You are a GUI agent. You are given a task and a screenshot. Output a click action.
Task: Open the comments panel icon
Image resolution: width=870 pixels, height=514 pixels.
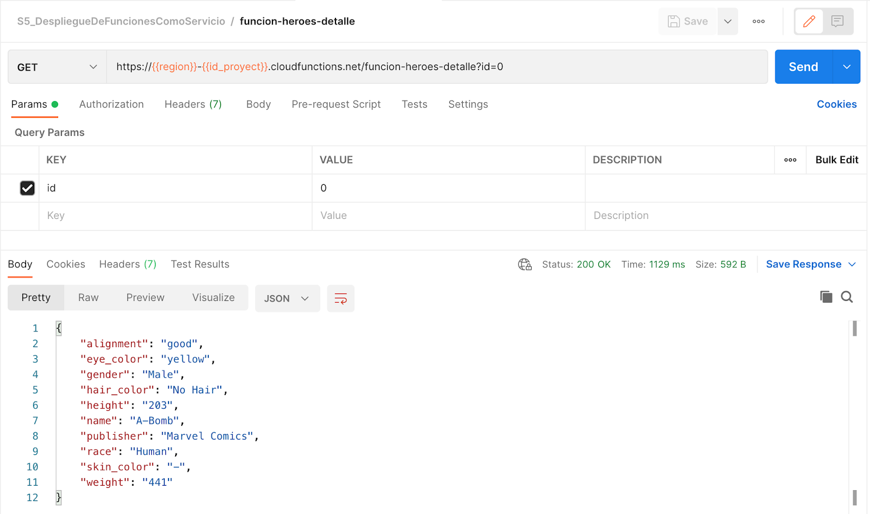tap(837, 21)
